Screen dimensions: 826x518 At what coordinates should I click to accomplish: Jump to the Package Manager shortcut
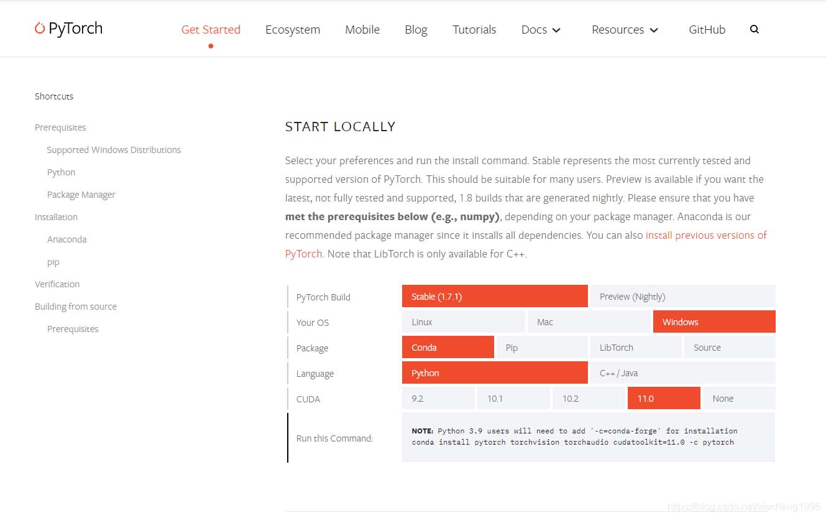[81, 195]
